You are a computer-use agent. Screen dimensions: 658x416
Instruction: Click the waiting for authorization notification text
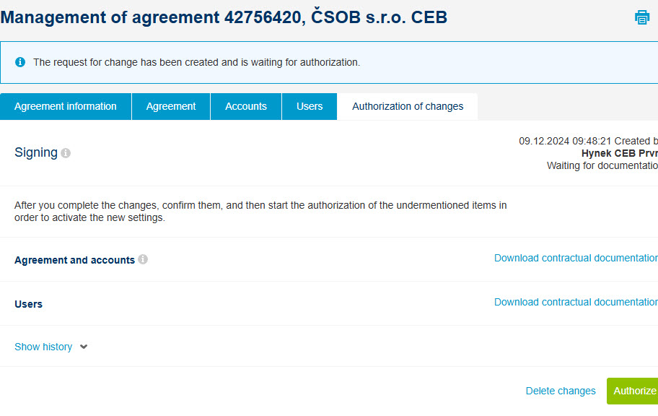pyautogui.click(x=196, y=62)
